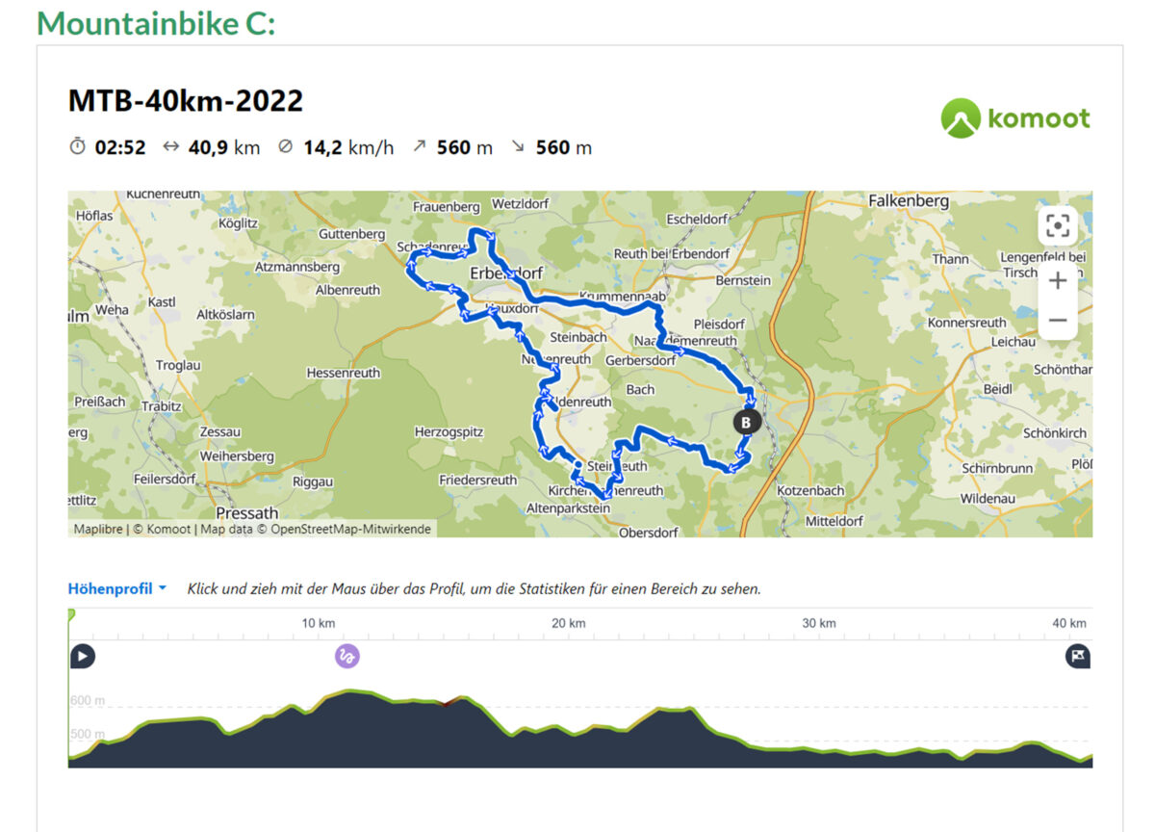Click the route start play marker
The width and height of the screenshot is (1155, 832).
click(x=83, y=657)
